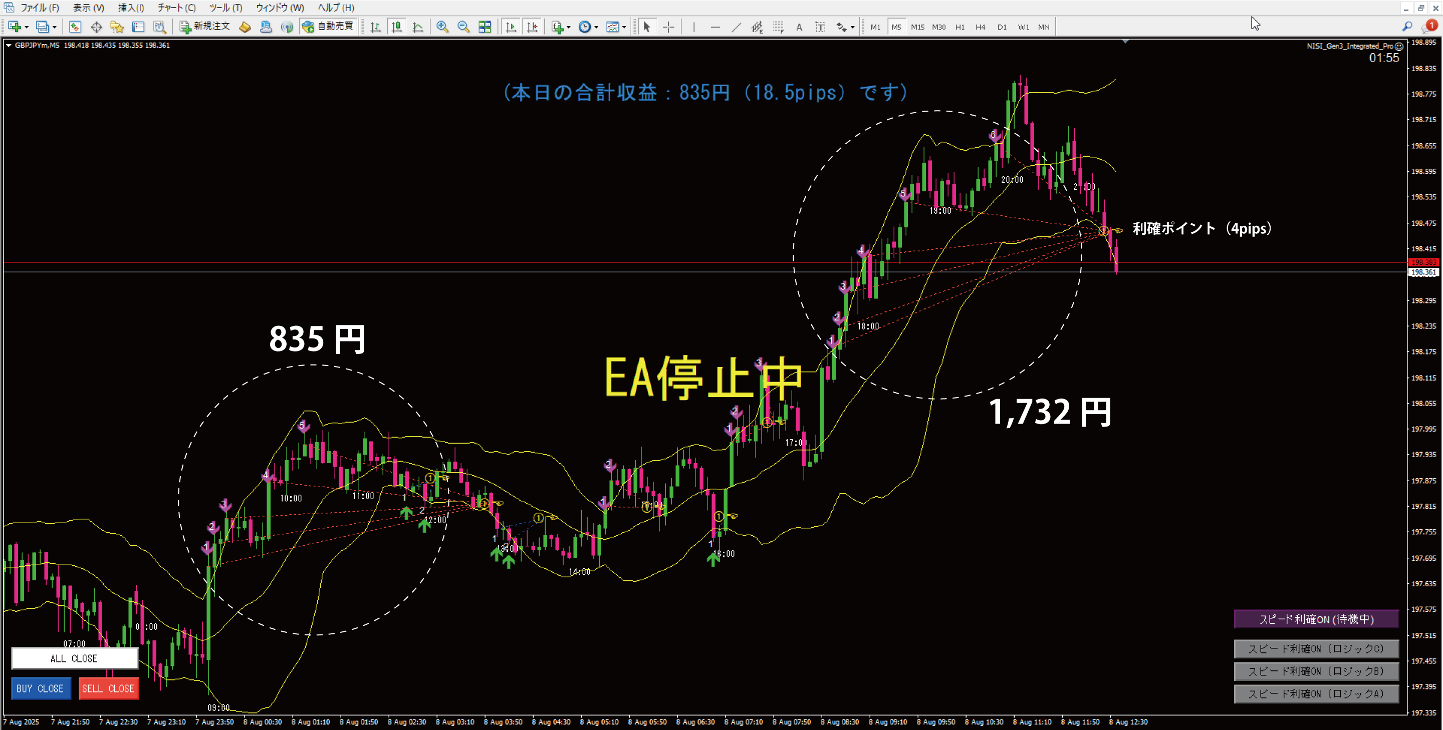Viewport: 1443px width, 730px height.
Task: Expand the chart periodicity clock dropdown
Action: coord(596,27)
